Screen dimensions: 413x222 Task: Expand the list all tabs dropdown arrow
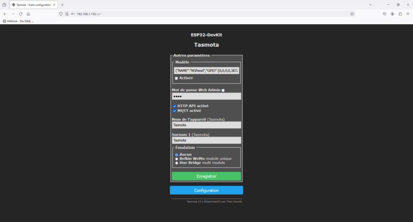pyautogui.click(x=370, y=4)
